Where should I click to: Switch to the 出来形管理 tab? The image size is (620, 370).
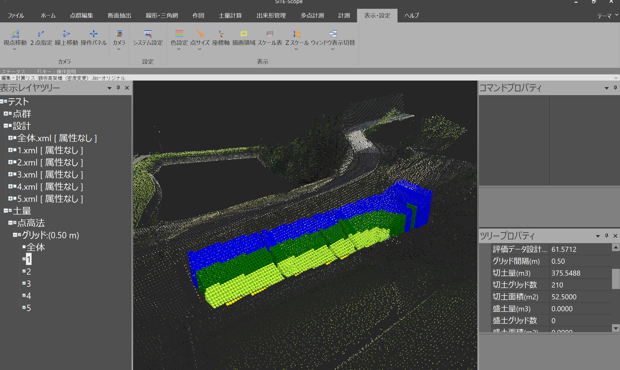click(271, 15)
